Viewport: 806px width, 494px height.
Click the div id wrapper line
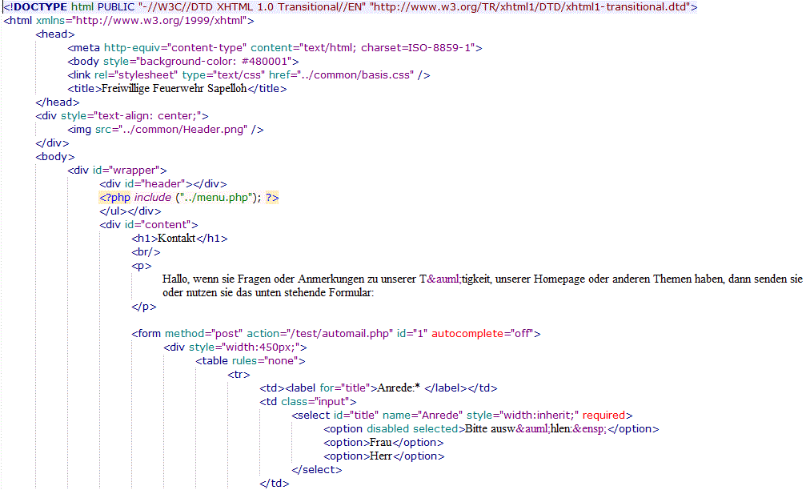tap(117, 171)
